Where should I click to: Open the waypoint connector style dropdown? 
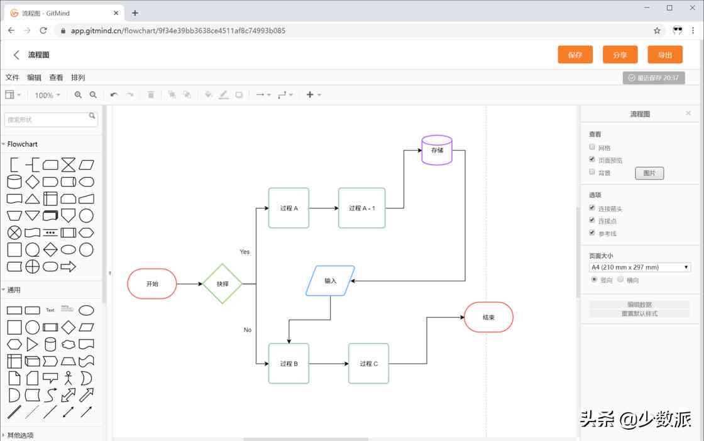(285, 95)
